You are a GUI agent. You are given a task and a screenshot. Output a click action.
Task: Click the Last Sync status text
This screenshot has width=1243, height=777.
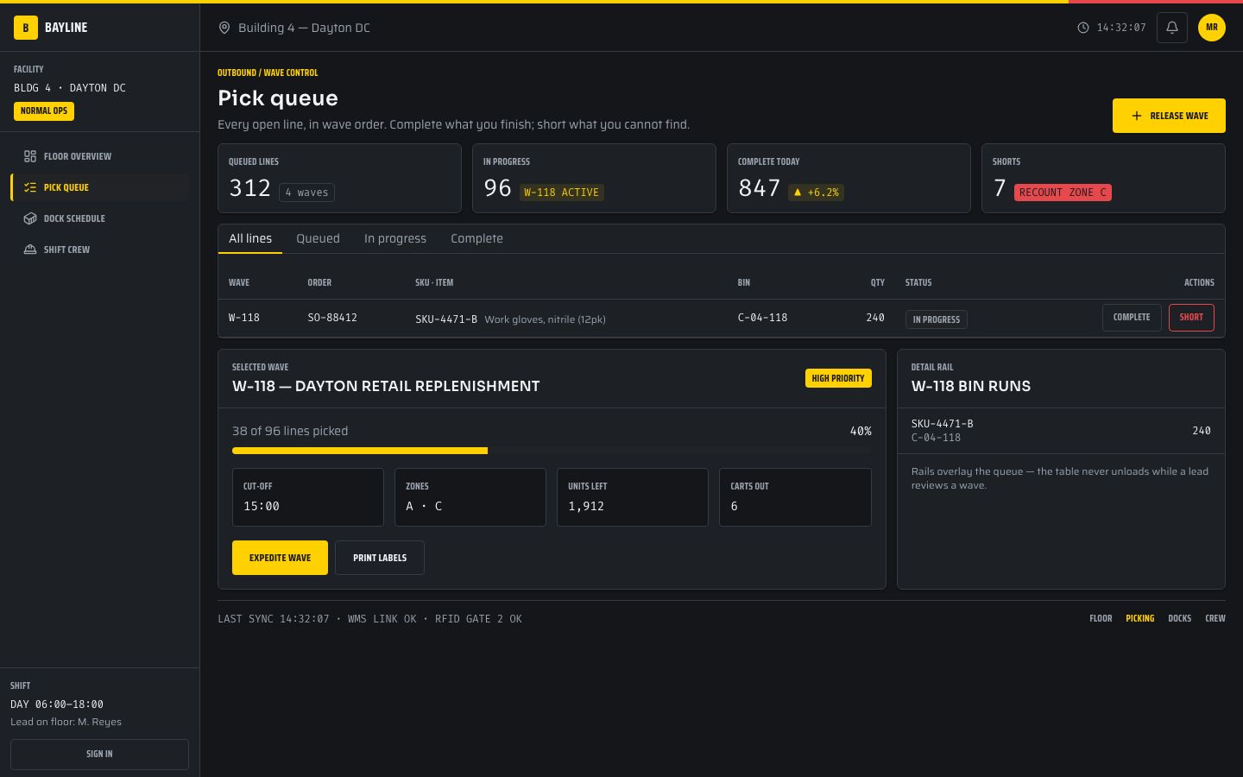[369, 619]
